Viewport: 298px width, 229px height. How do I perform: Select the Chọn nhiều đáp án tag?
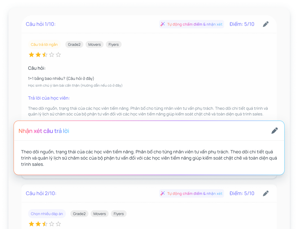pos(47,214)
